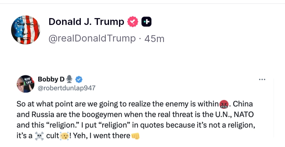
Task: Click the red verified badge
Action: (x=133, y=22)
